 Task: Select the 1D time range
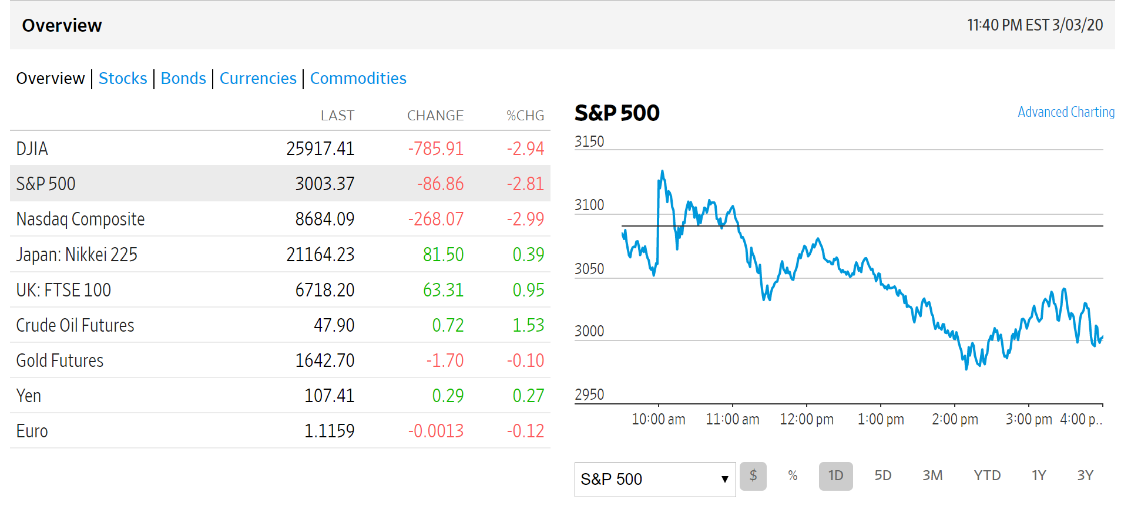[835, 475]
